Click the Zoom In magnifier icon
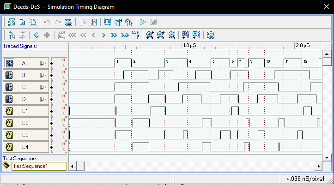 [150, 35]
